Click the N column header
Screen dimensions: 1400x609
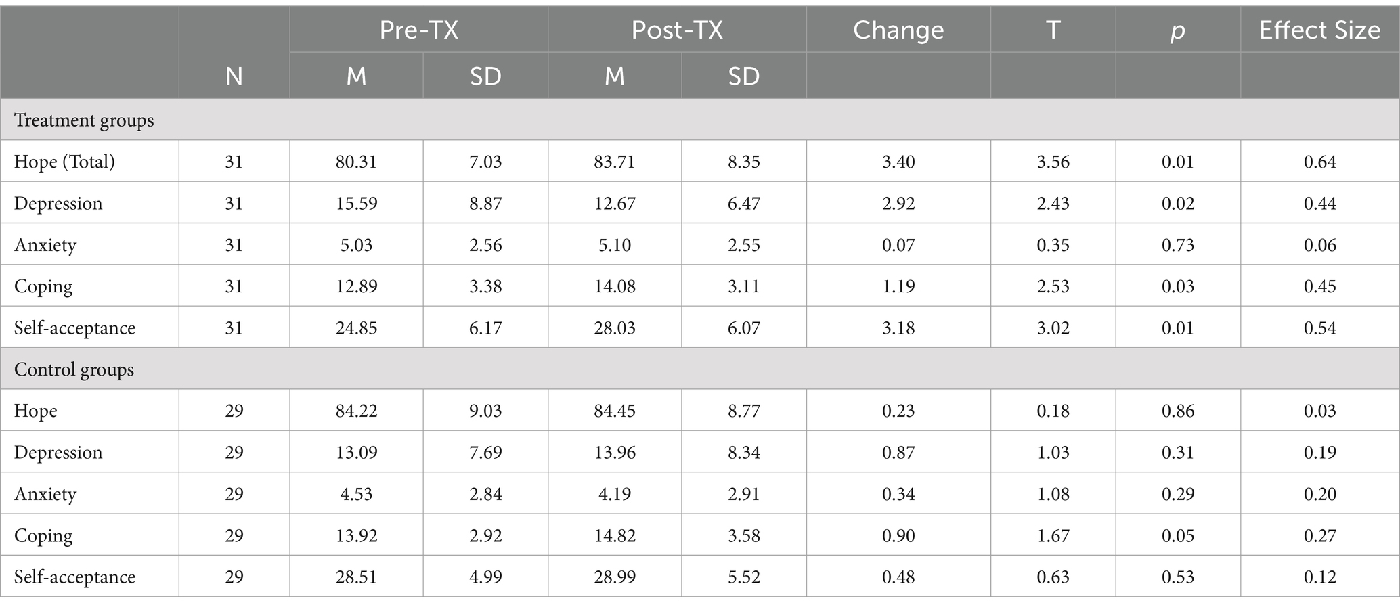[x=234, y=76]
